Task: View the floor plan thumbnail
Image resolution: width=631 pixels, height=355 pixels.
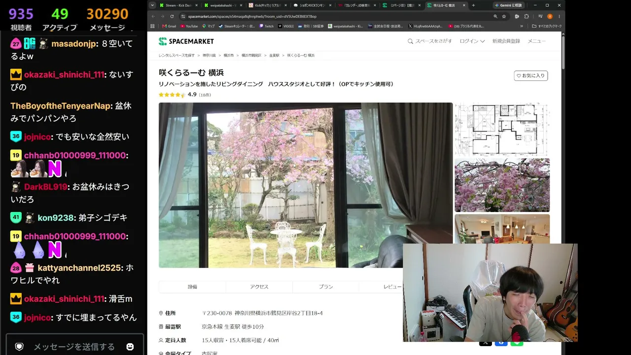Action: pos(502,129)
